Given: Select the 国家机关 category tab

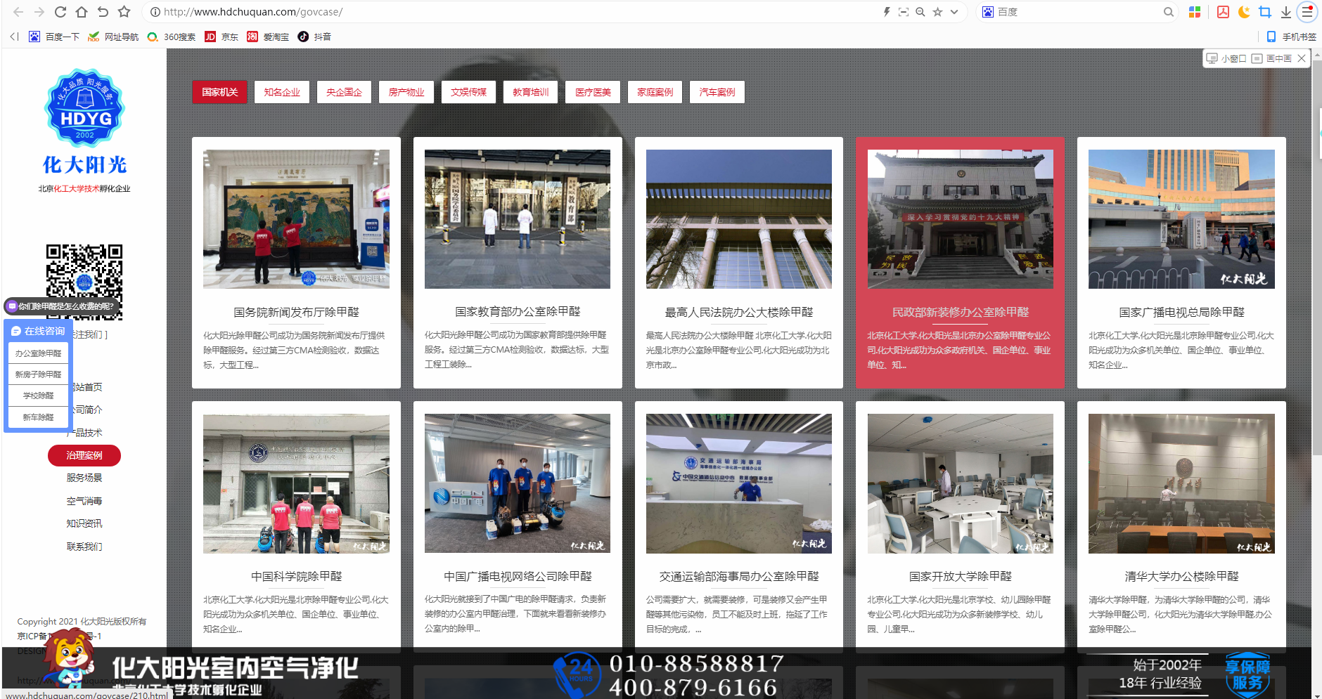Looking at the screenshot, I should (x=220, y=92).
